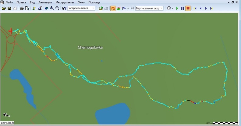241x126 pixels.
Task: Click the 110°/3km/h wind readout
Action: click(7, 123)
